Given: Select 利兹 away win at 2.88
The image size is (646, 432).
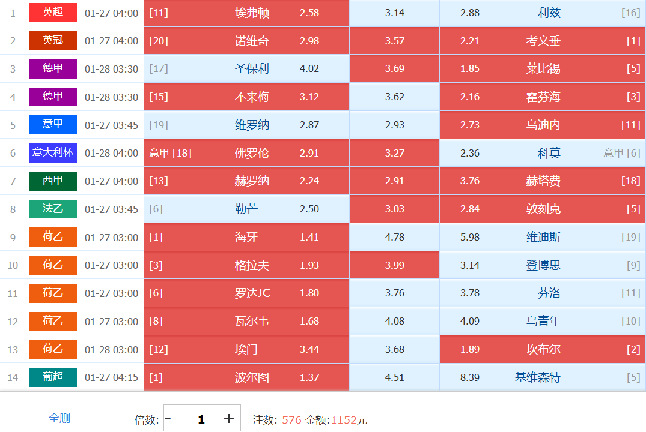Looking at the screenshot, I should point(542,13).
